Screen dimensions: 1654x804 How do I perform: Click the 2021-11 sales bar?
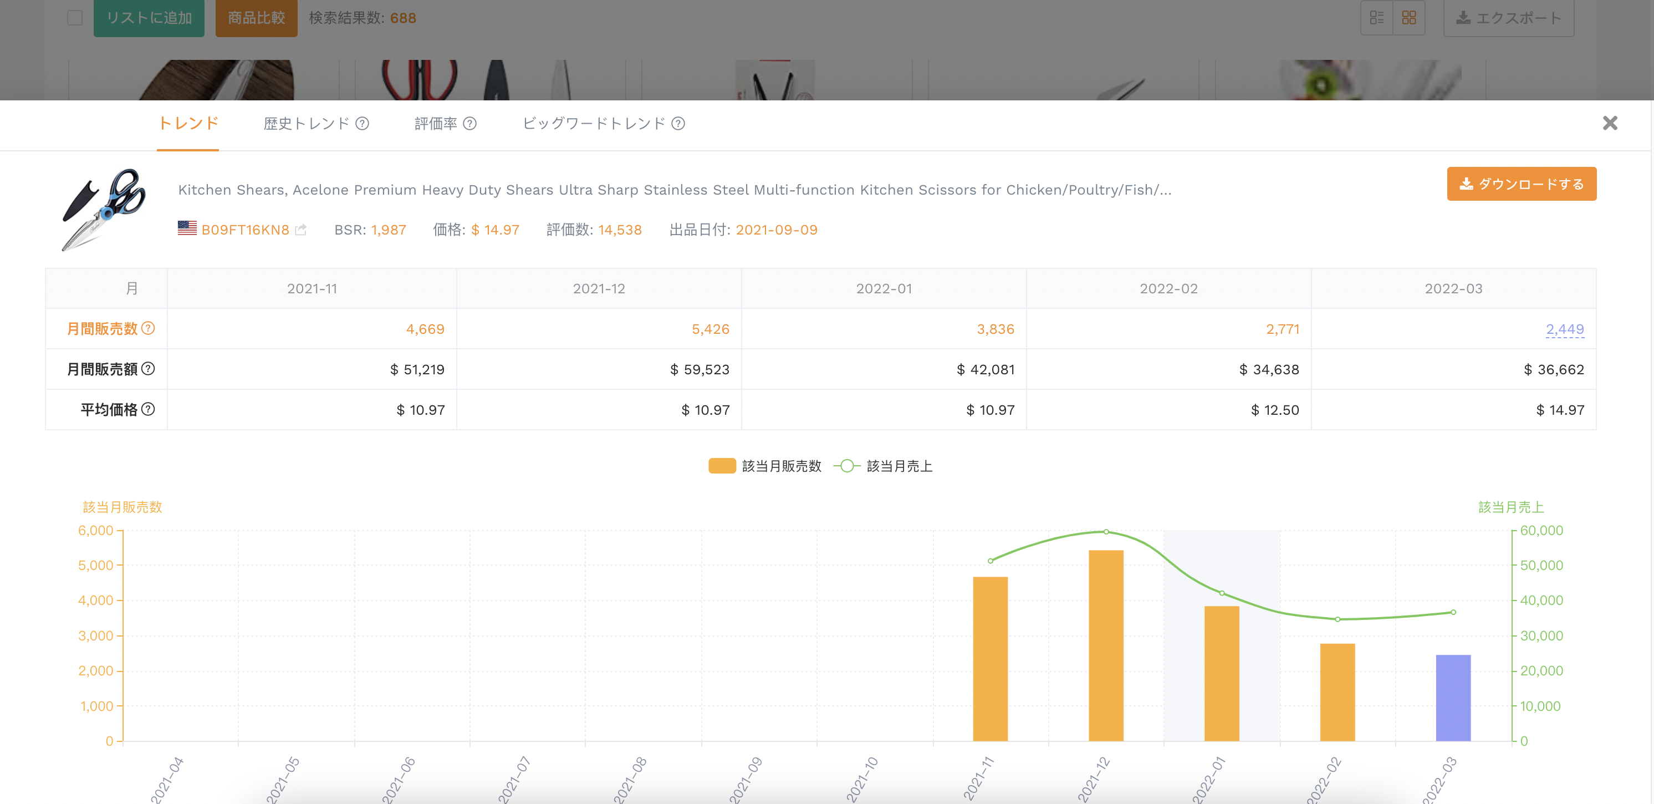point(990,659)
